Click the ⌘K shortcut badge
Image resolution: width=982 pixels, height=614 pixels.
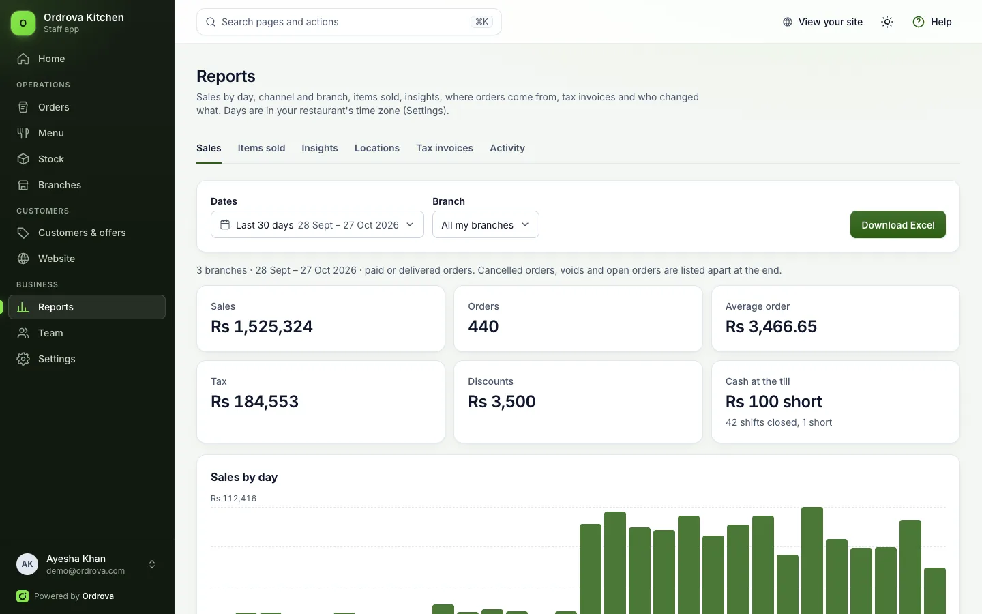coord(481,22)
